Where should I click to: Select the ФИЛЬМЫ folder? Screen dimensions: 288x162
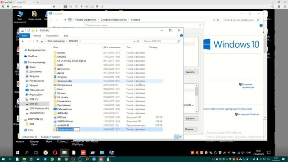[x=62, y=113]
